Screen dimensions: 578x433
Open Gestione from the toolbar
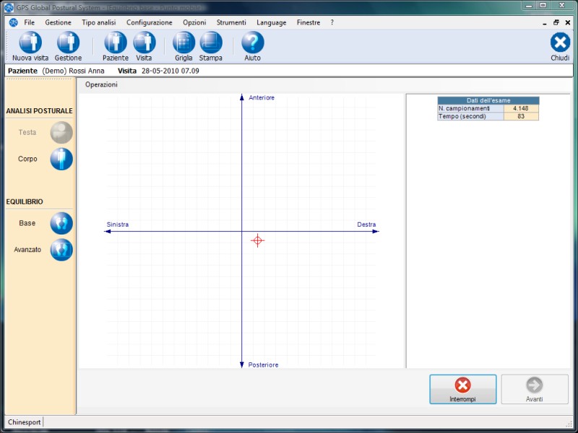click(68, 43)
